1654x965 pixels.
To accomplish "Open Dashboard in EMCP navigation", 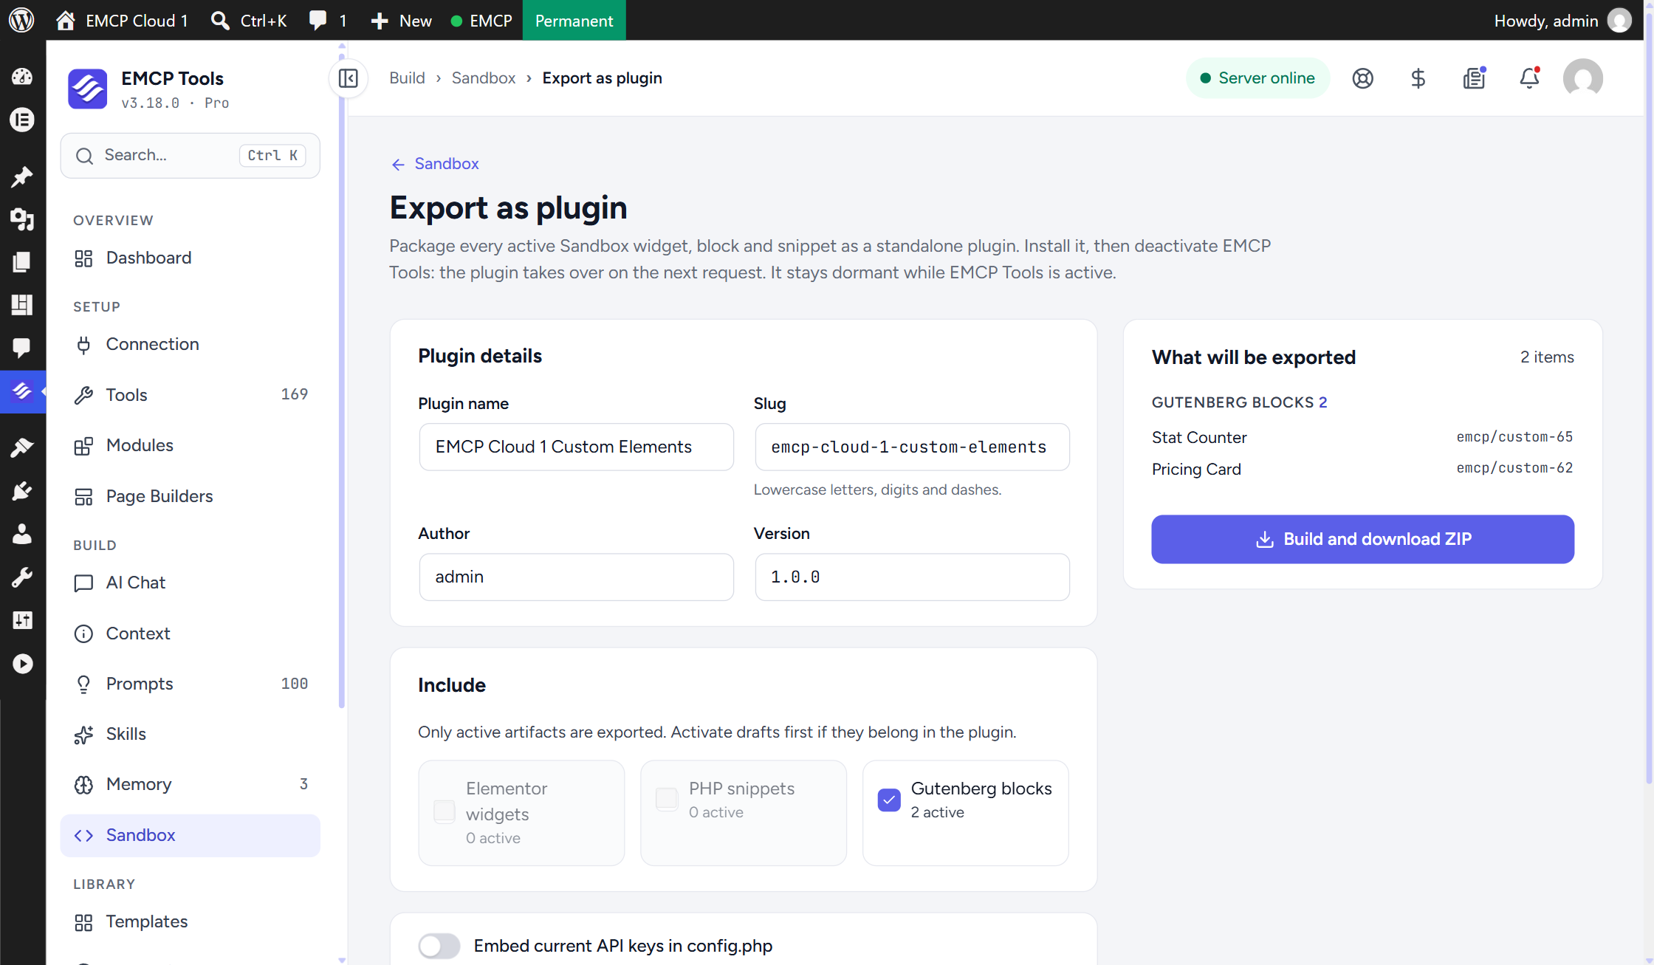I will (x=190, y=258).
